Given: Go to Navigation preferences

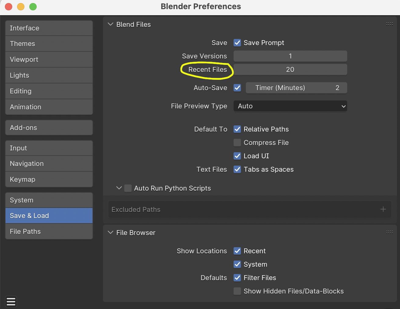Looking at the screenshot, I should coord(49,163).
